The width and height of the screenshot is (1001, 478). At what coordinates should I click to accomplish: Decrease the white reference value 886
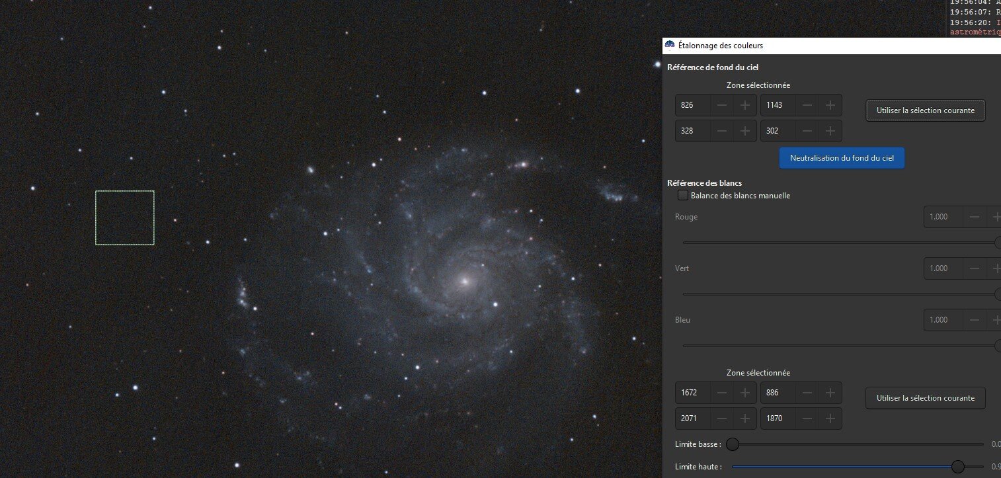(807, 393)
